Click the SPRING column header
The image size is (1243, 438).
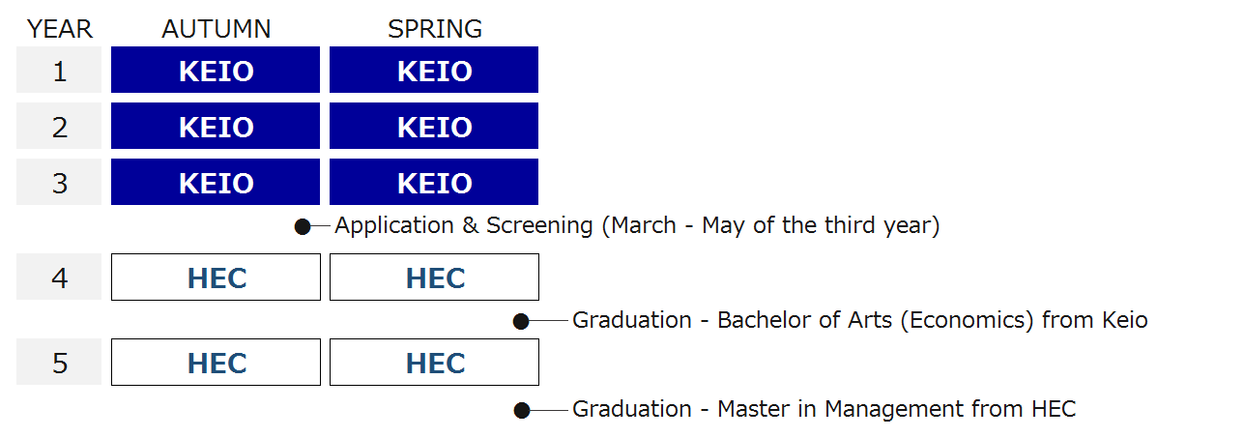[x=435, y=30]
